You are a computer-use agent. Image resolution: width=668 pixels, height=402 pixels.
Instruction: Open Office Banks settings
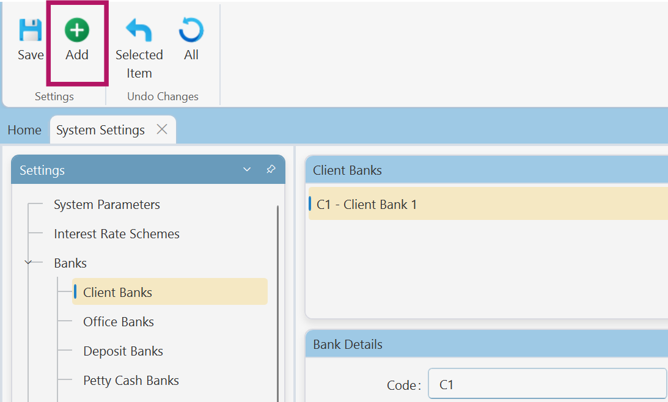118,321
